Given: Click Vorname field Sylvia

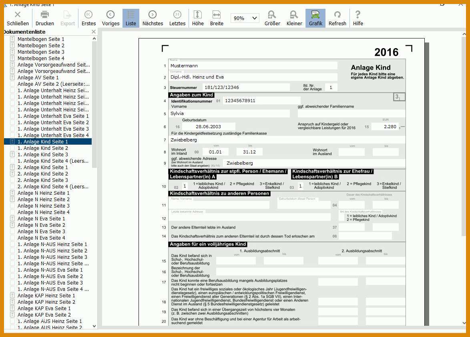Looking at the screenshot, I should pos(229,113).
